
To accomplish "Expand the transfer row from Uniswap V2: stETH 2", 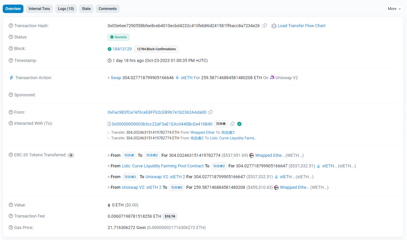I will (x=109, y=188).
